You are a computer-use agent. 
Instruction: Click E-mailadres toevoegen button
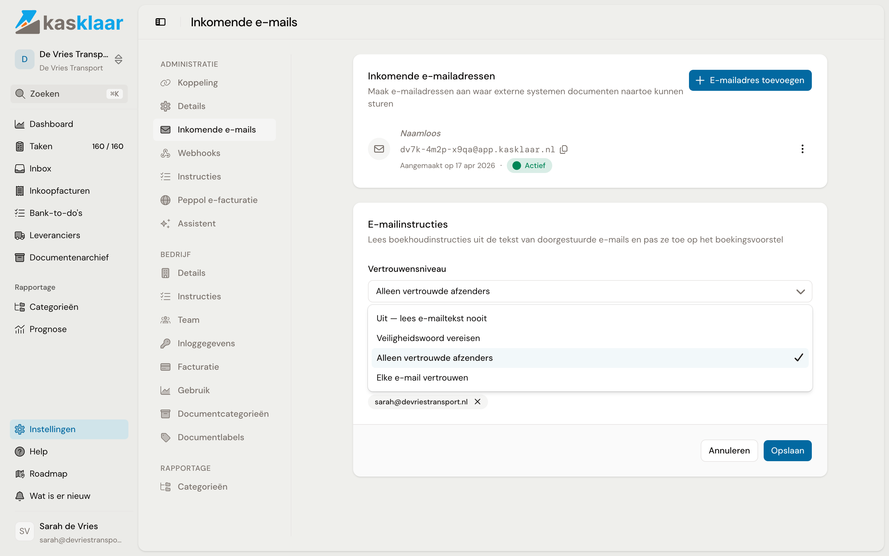(x=750, y=80)
